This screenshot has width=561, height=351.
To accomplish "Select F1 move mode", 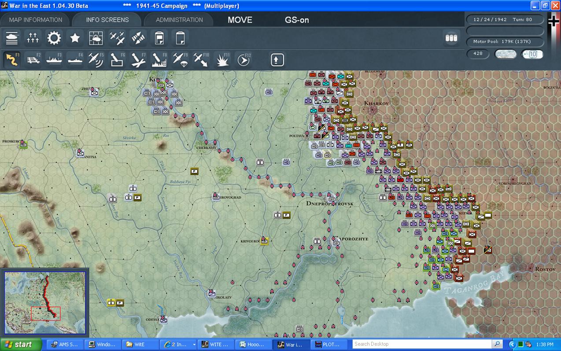I will [12, 59].
